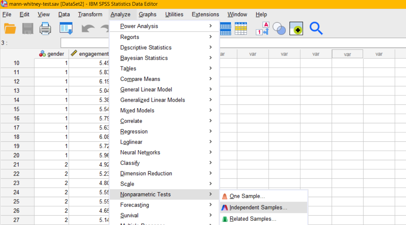Select the gender column header
Image resolution: width=406 pixels, height=225 pixels.
click(52, 54)
